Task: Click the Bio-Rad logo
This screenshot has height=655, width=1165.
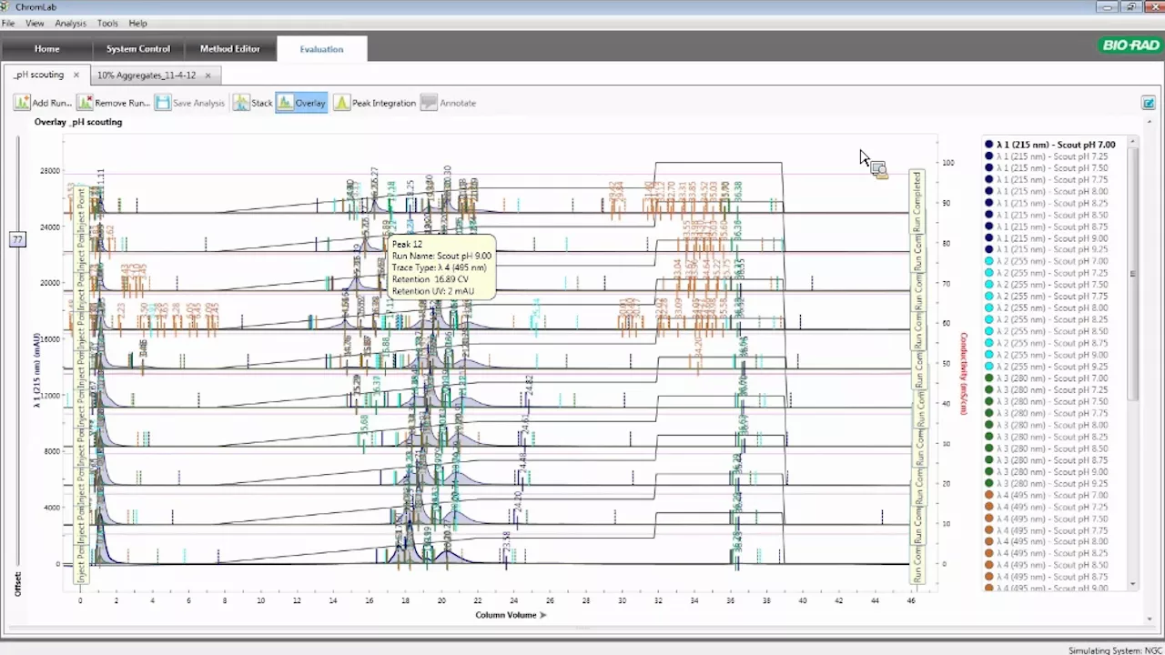Action: pyautogui.click(x=1130, y=45)
